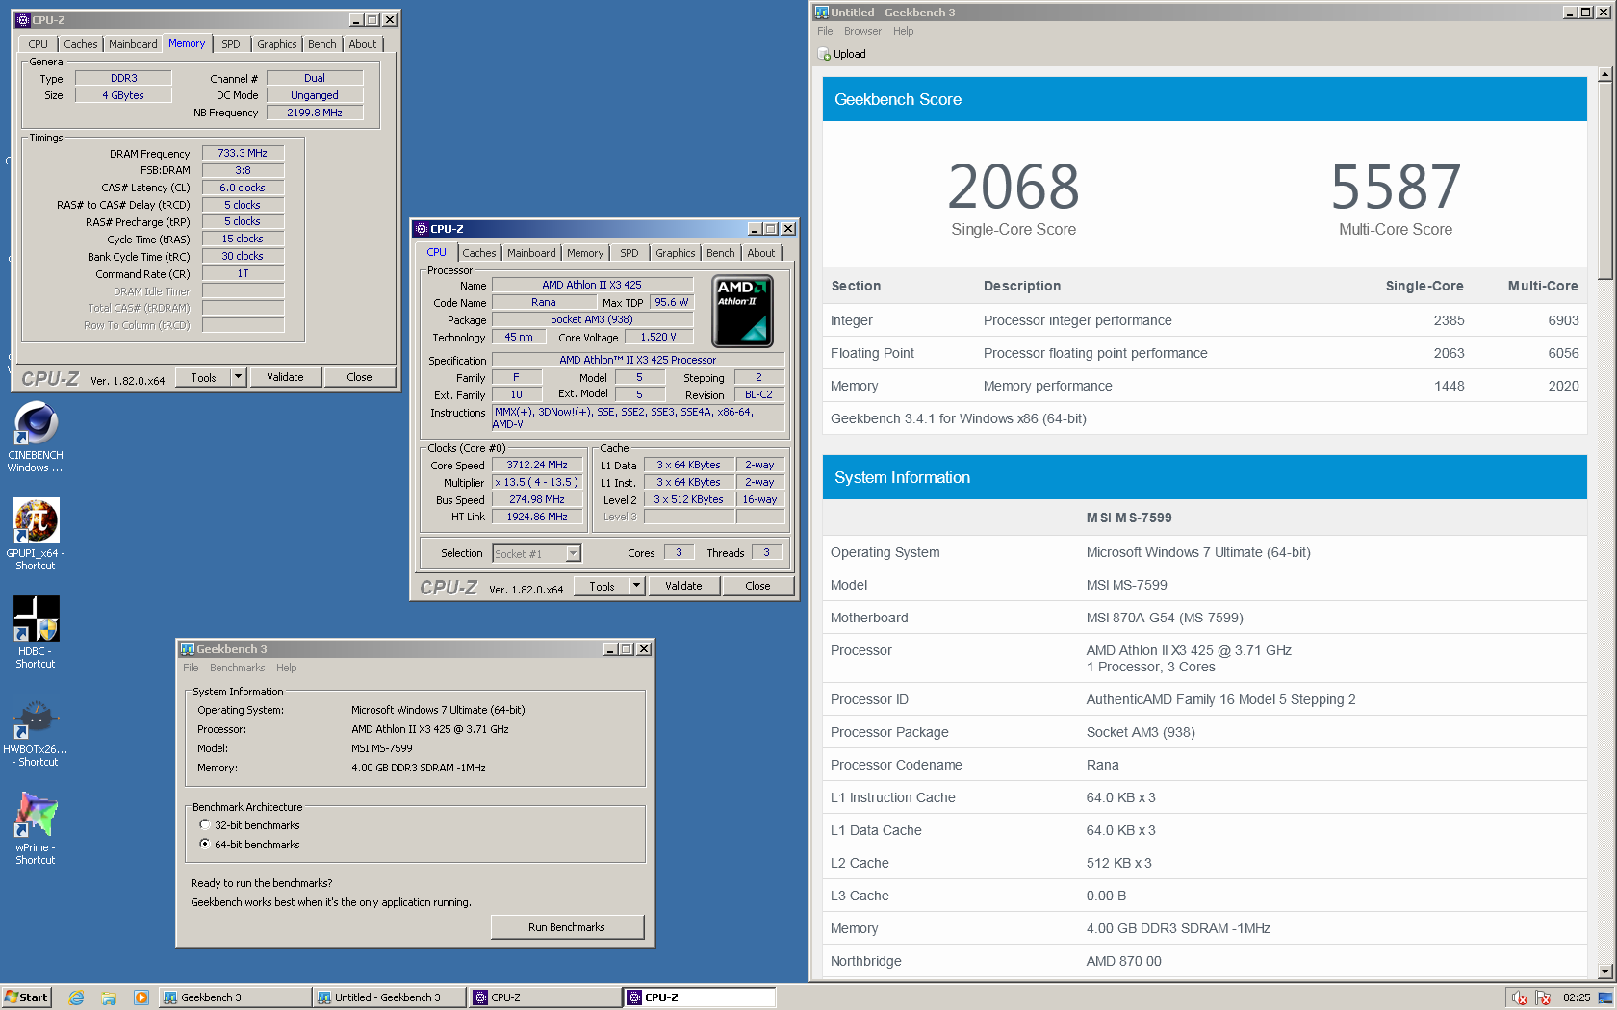
Task: Click the Multi-Core Score 5587 value
Action: [x=1396, y=187]
